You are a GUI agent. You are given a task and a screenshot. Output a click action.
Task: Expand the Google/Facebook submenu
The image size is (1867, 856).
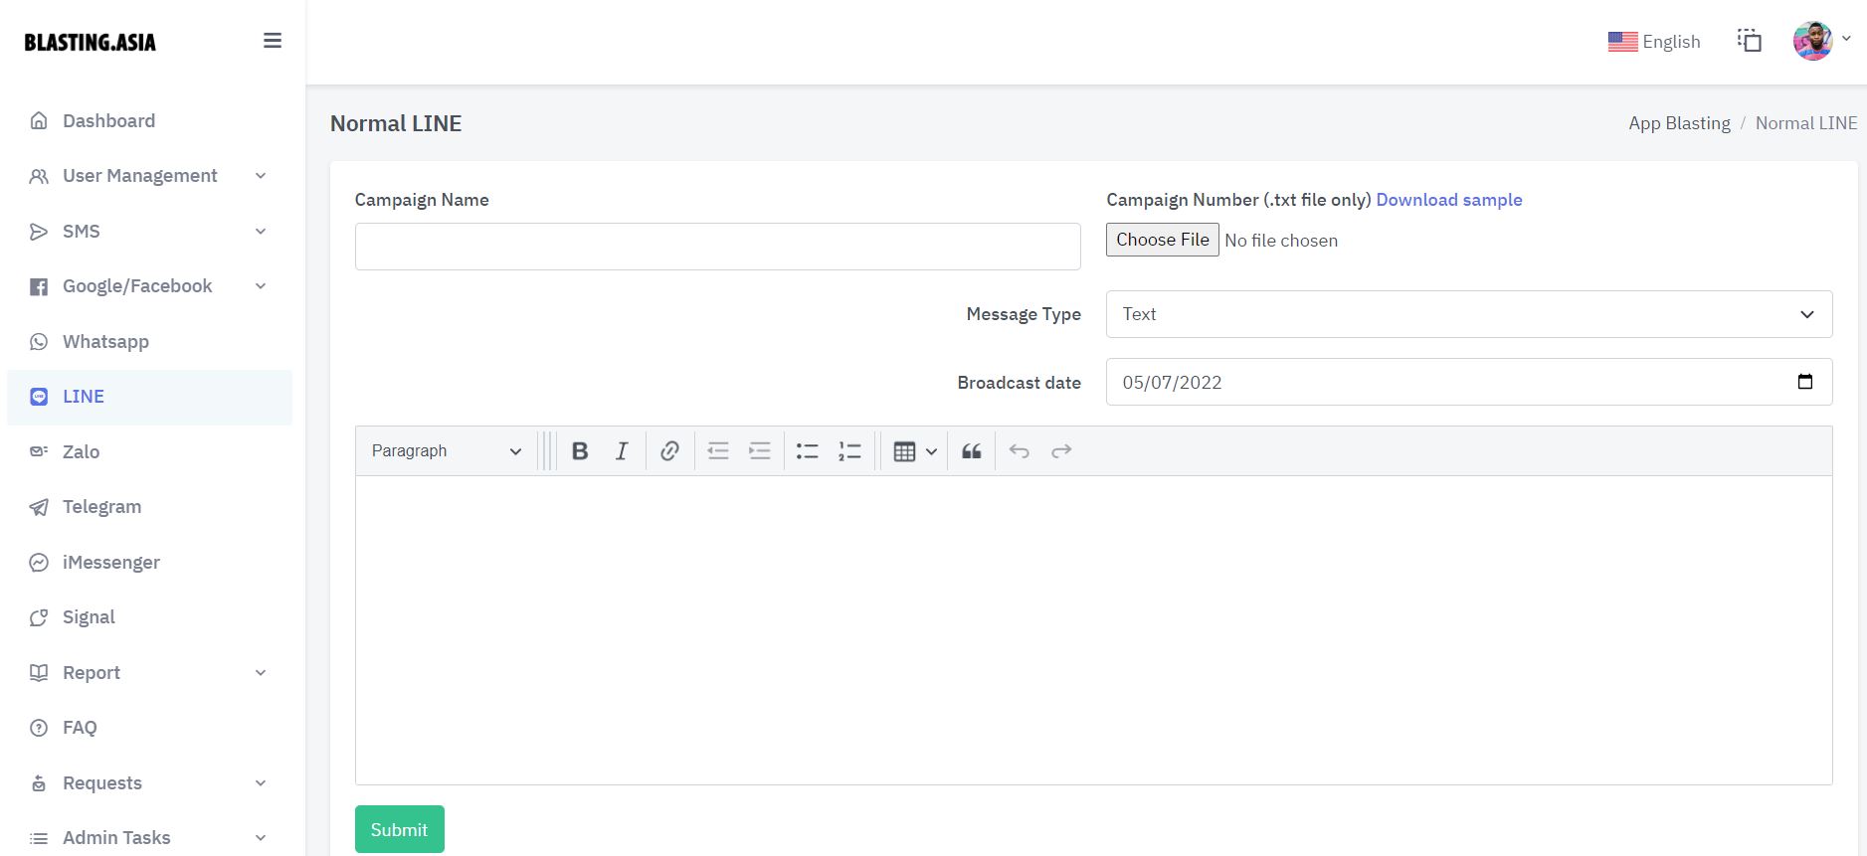(261, 286)
